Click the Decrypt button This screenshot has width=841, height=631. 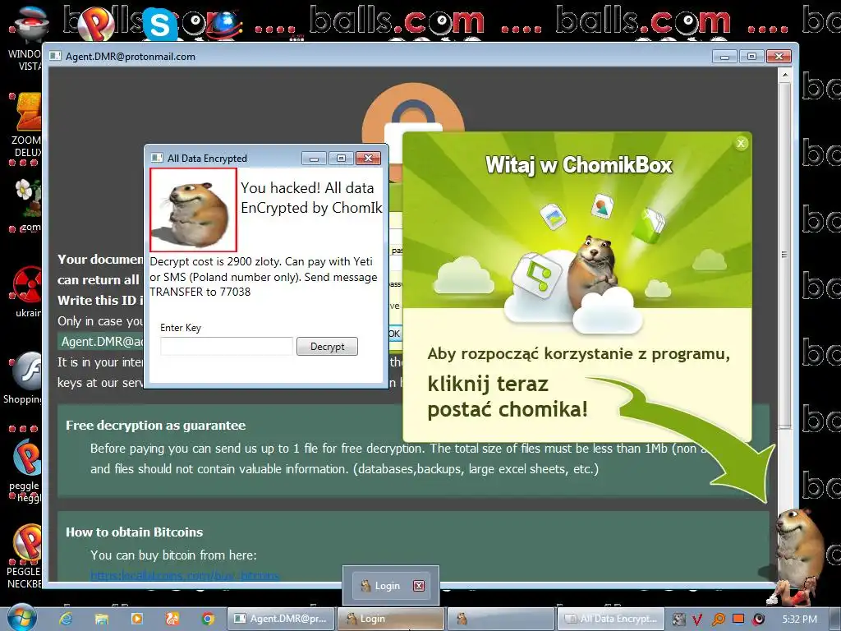coord(327,347)
